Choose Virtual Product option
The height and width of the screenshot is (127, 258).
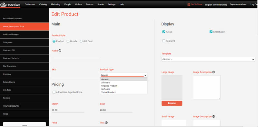[x=124, y=92]
